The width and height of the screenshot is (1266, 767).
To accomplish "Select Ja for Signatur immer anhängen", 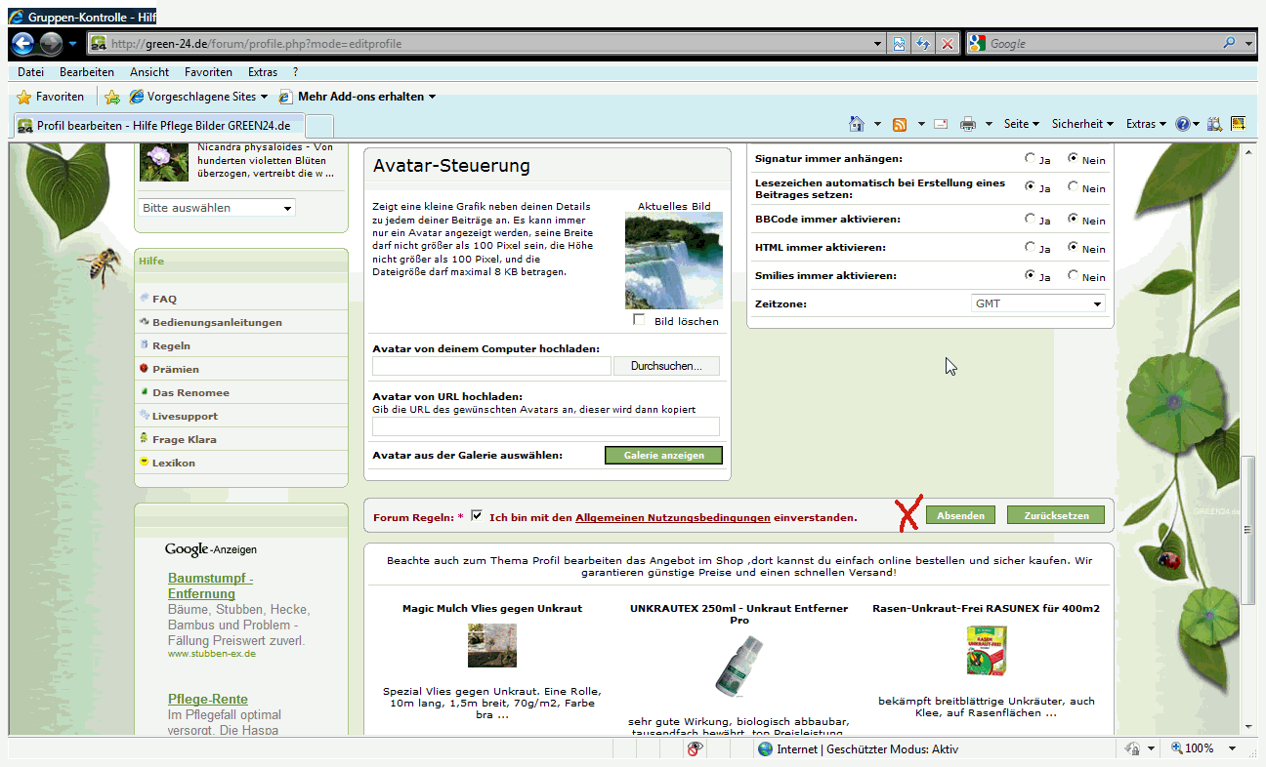I will click(x=1031, y=158).
